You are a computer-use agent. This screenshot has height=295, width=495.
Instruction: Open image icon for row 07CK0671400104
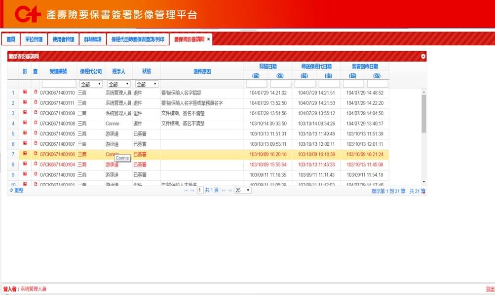25,164
